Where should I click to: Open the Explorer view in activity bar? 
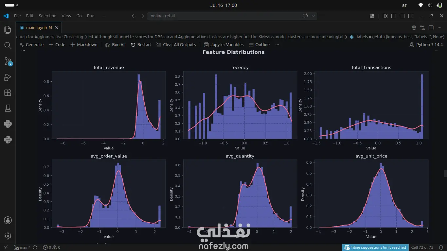[x=8, y=30]
